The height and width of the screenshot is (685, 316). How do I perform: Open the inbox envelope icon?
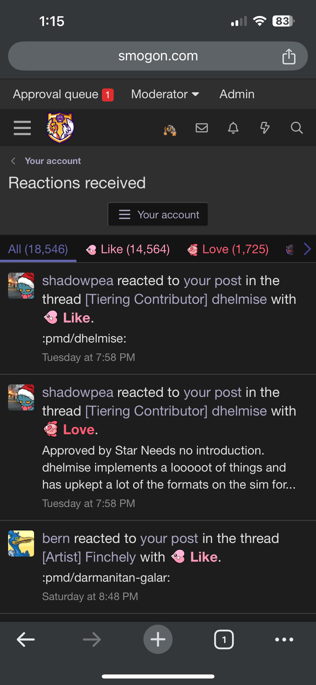coord(202,128)
